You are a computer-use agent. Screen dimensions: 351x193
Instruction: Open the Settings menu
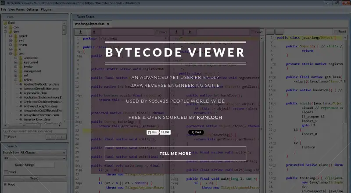(x=32, y=9)
